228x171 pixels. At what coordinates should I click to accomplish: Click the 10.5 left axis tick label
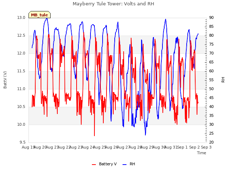21,107
